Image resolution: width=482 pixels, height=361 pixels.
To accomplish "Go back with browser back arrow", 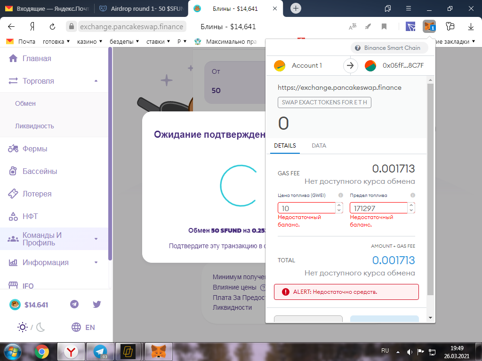I will click(11, 27).
